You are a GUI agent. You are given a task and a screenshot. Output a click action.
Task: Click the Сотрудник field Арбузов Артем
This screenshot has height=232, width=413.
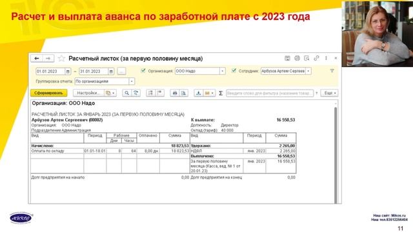point(283,71)
